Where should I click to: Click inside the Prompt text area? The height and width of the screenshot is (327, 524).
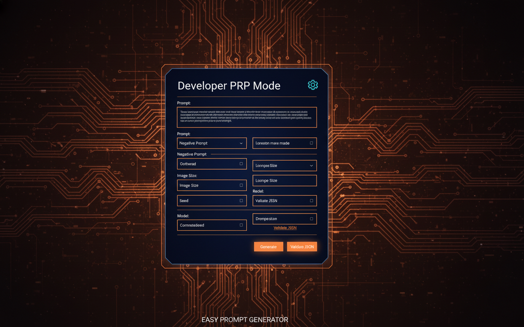pos(247,117)
